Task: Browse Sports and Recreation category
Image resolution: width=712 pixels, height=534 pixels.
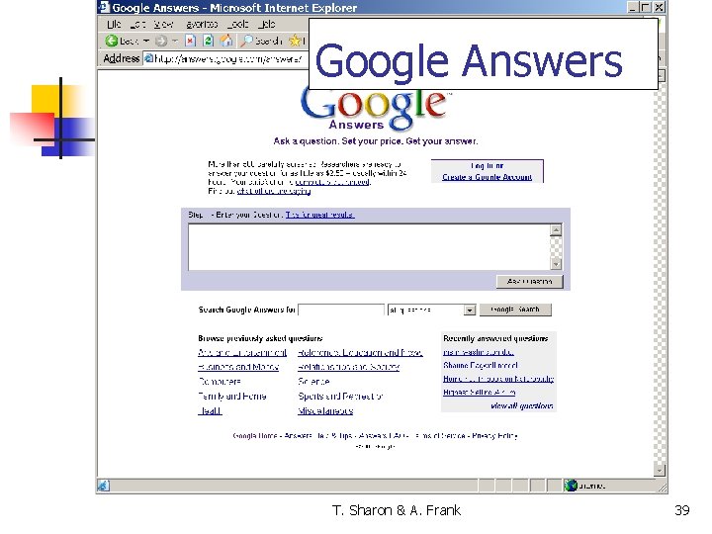Action: click(x=340, y=397)
